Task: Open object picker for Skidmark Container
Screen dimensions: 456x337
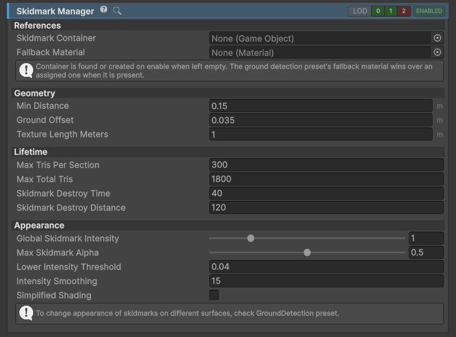Action: click(x=437, y=38)
